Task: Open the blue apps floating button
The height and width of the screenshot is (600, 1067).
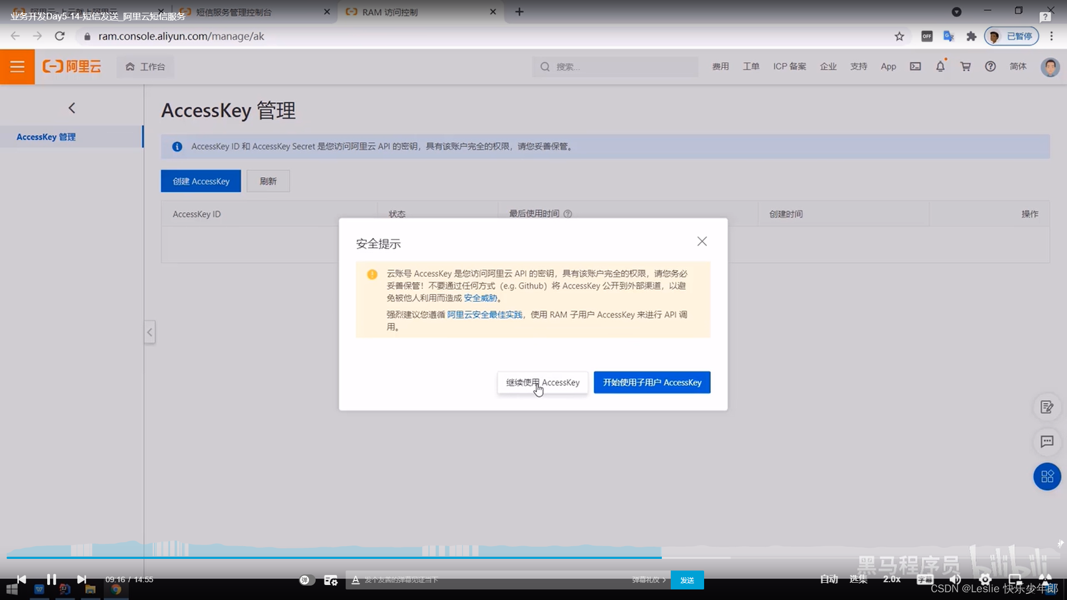Action: coord(1047,477)
